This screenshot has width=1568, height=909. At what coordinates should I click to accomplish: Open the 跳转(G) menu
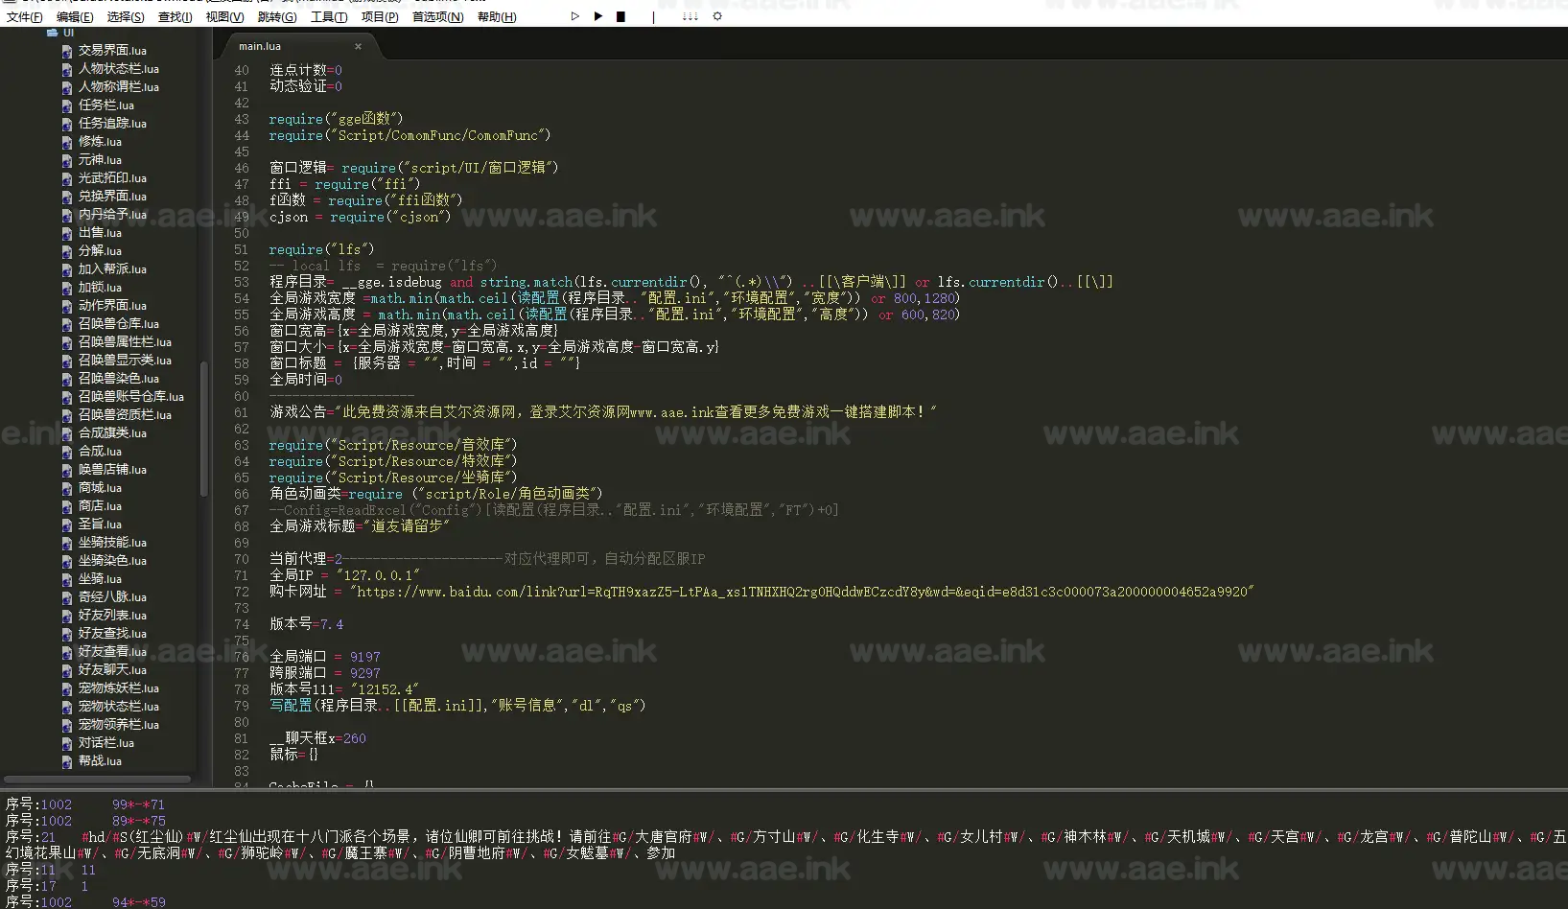277,17
